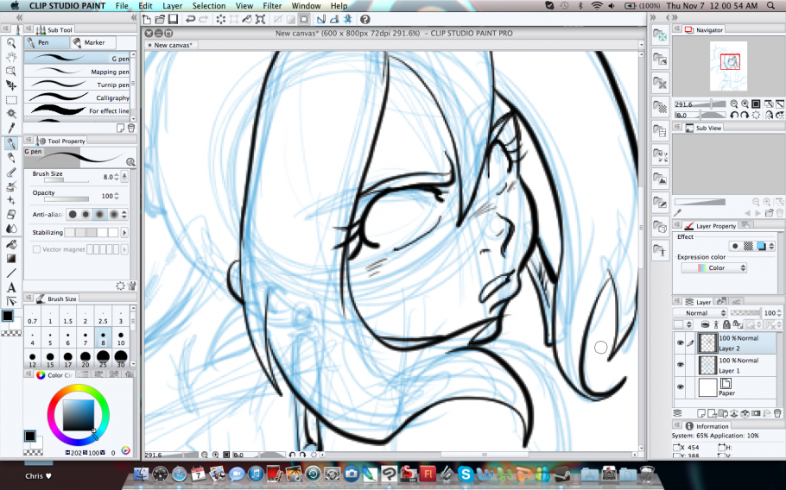This screenshot has width=786, height=490.
Task: Select the Zoom magnifier tool
Action: point(11,43)
